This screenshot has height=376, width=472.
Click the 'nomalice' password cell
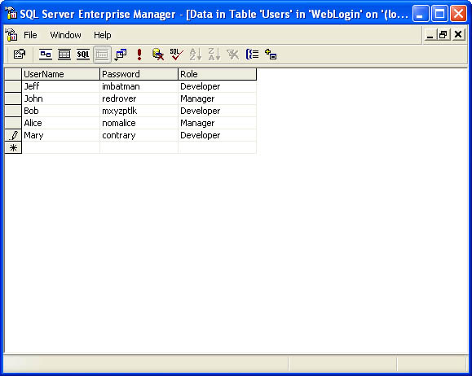pyautogui.click(x=139, y=123)
